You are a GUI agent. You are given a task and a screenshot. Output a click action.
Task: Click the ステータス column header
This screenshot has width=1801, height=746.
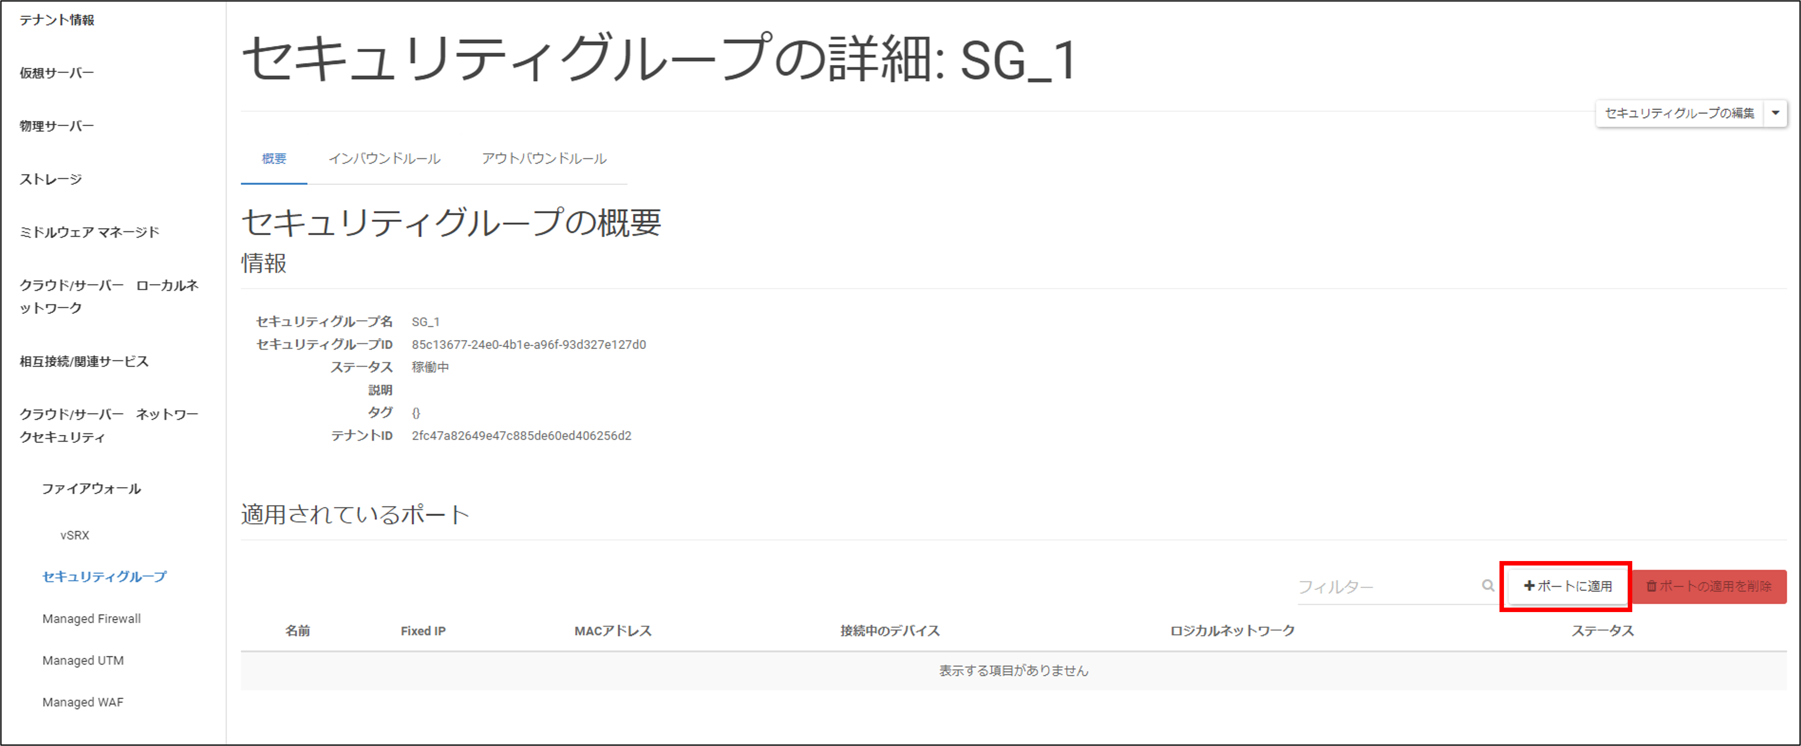click(x=1602, y=631)
